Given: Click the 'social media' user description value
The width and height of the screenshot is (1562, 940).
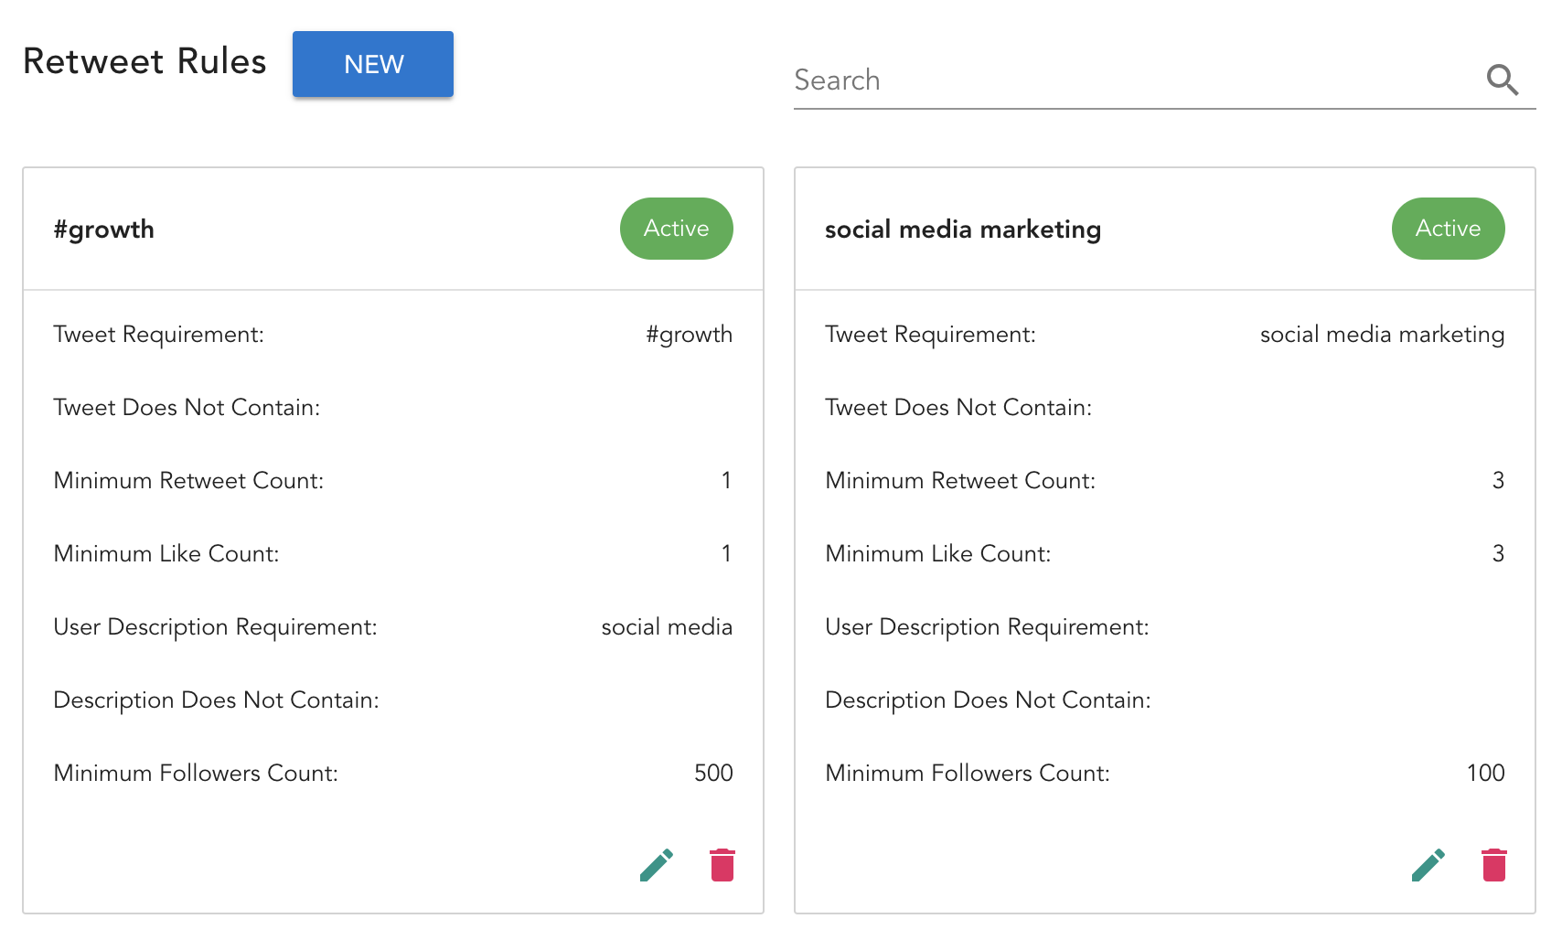Looking at the screenshot, I should (x=667, y=627).
